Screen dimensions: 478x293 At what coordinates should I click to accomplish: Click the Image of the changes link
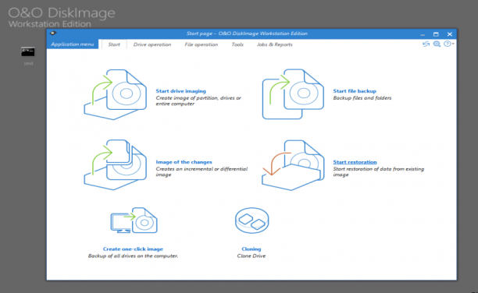[x=184, y=162]
